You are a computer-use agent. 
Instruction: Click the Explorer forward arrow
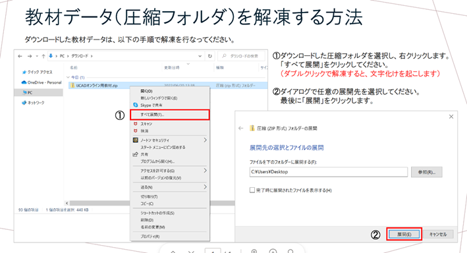coord(30,56)
